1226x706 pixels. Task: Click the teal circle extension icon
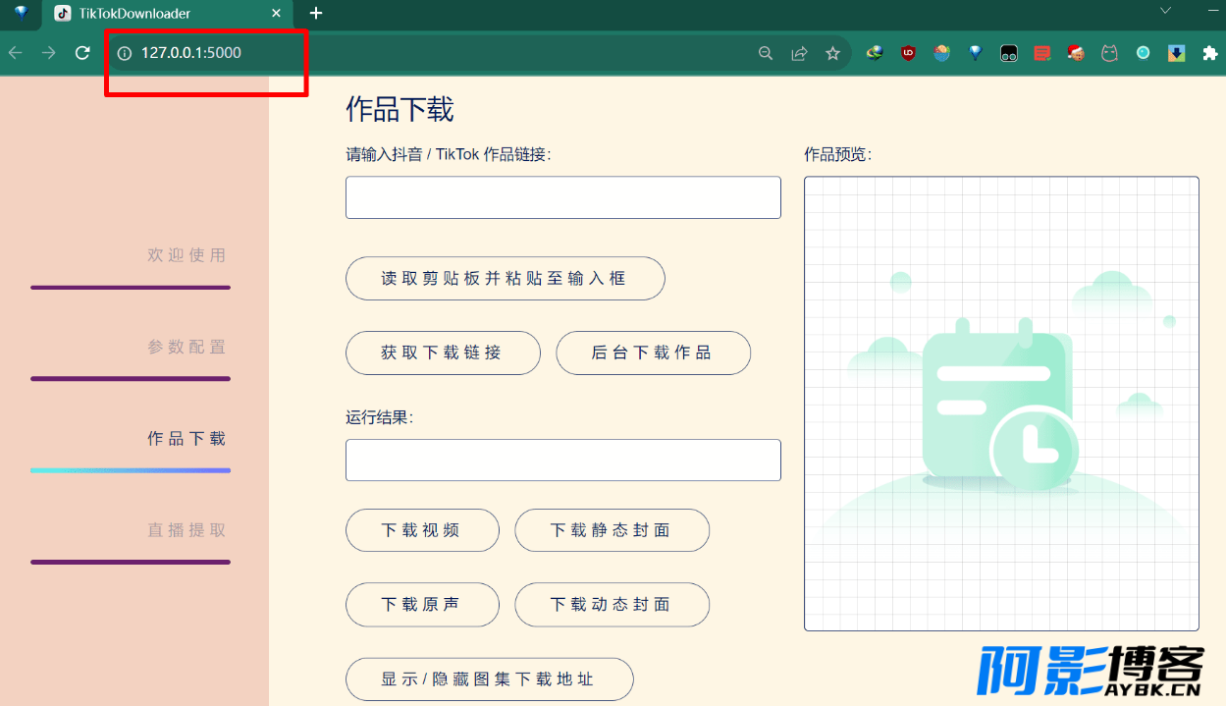click(x=1143, y=53)
